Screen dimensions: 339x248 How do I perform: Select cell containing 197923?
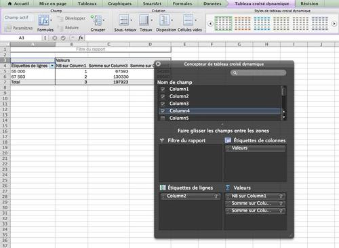pos(108,82)
